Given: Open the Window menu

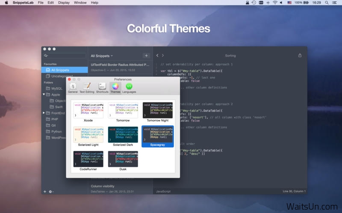Looking at the screenshot, I should 80,3.
